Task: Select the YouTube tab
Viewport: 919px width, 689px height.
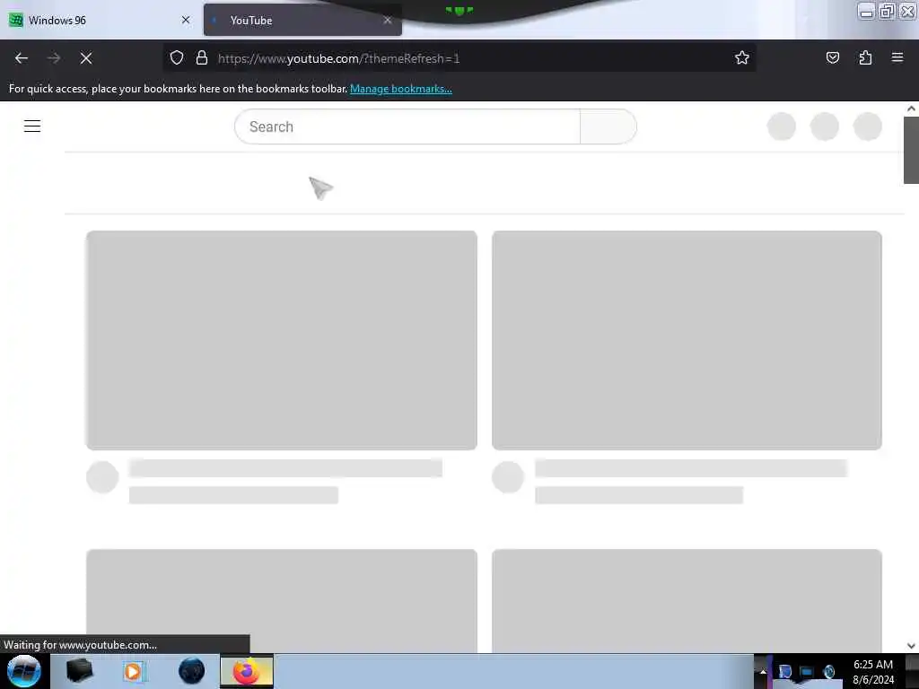Action: coord(302,20)
